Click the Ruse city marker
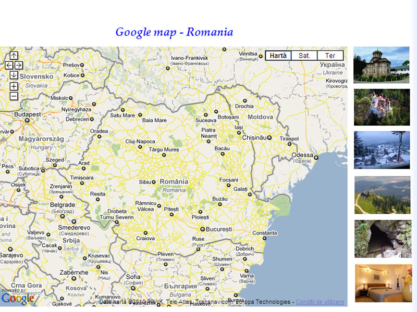This screenshot has width=417, height=312. (x=198, y=249)
